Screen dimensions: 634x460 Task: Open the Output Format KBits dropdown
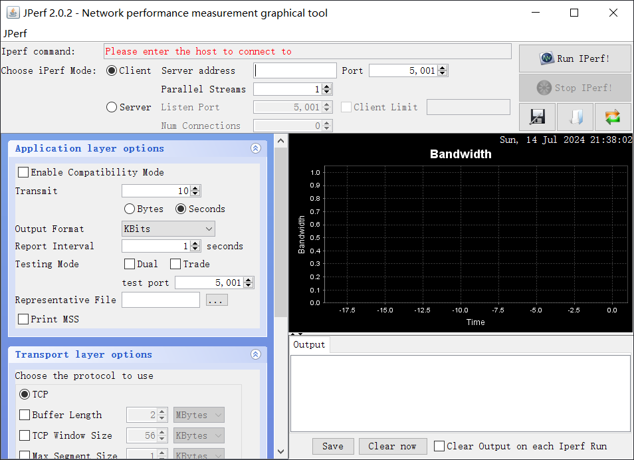[x=168, y=229]
